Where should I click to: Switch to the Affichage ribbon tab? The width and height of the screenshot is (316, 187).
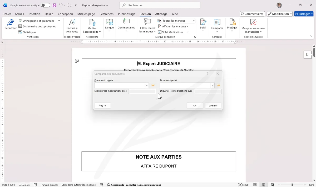(x=161, y=14)
